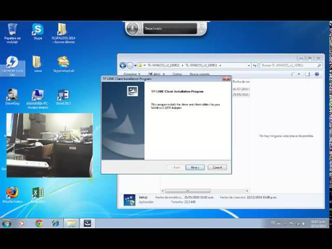The height and width of the screenshot is (249, 332).
Task: Click the first TL-WN422G breadcrumb in address bar
Action: pos(163,65)
